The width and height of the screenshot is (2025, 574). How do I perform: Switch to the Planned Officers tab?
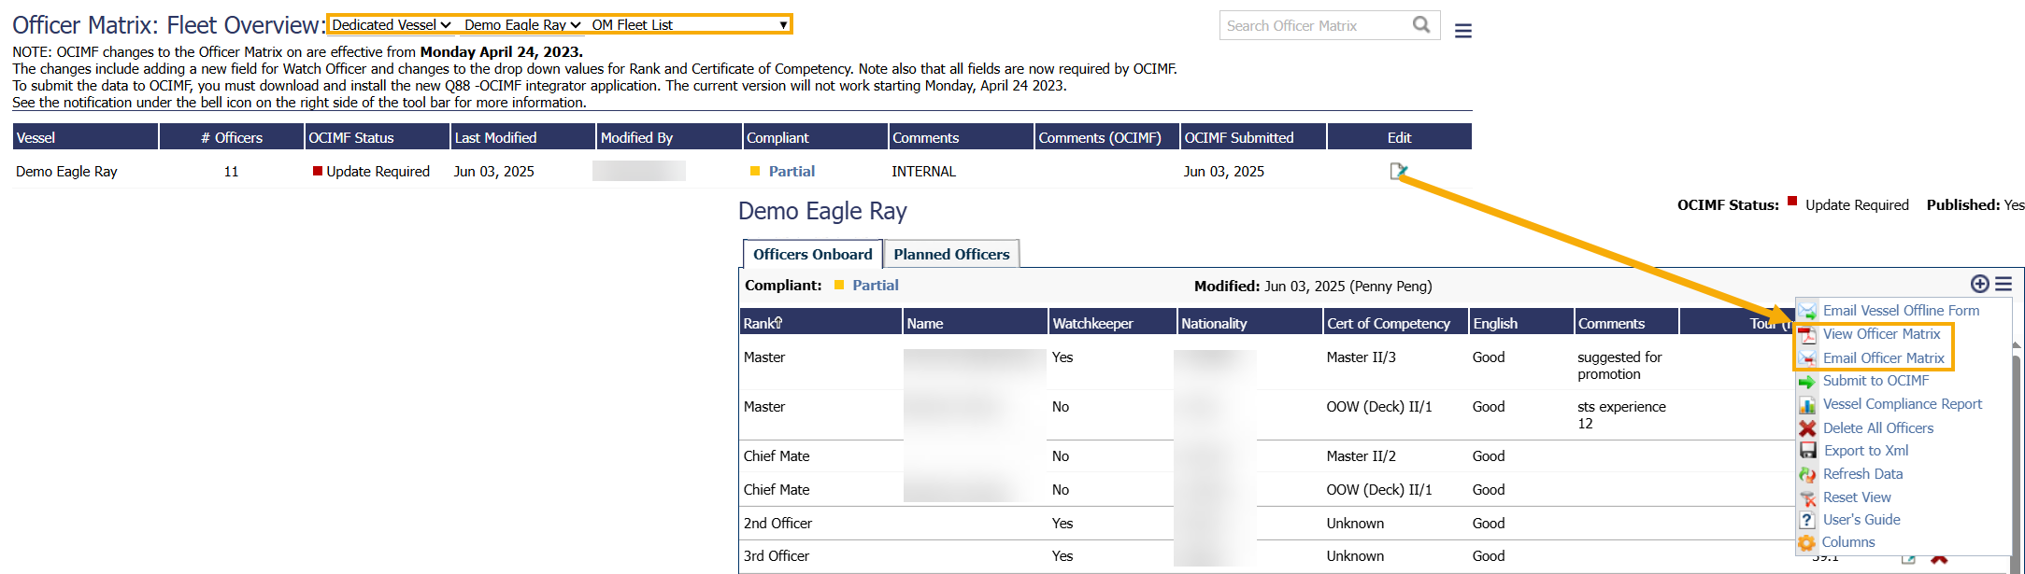[951, 254]
